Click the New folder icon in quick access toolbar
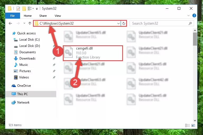The height and width of the screenshot is (135, 203). point(24,9)
